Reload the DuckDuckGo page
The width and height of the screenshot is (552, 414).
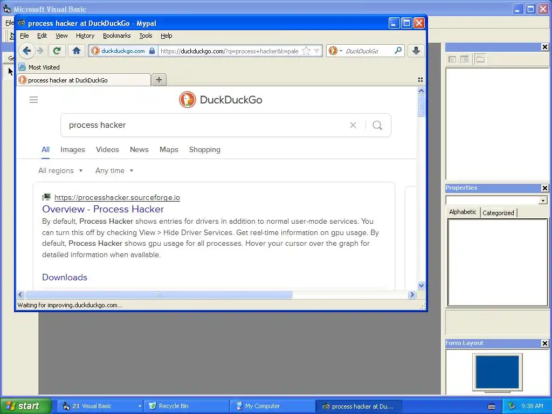click(x=57, y=51)
